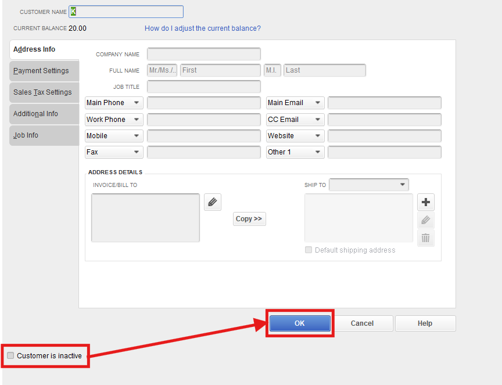Select the Job Info tab

pos(26,135)
